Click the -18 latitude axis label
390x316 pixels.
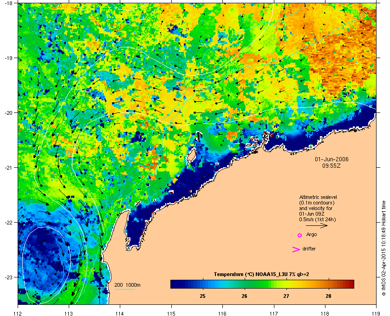coord(9,3)
